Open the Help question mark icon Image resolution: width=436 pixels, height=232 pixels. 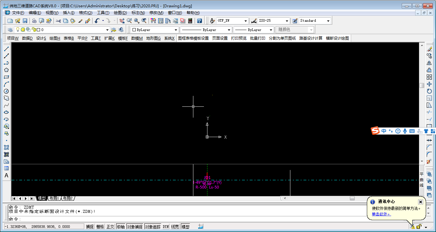tap(199, 21)
